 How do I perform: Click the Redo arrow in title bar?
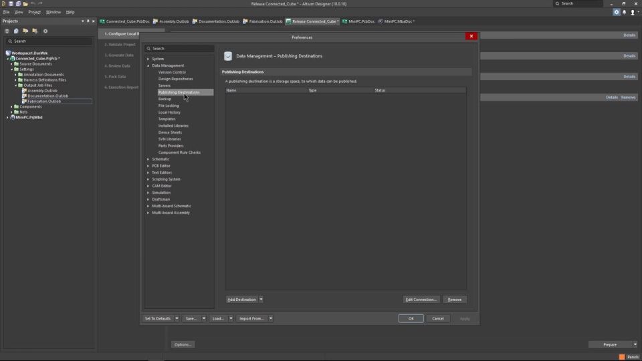40,4
